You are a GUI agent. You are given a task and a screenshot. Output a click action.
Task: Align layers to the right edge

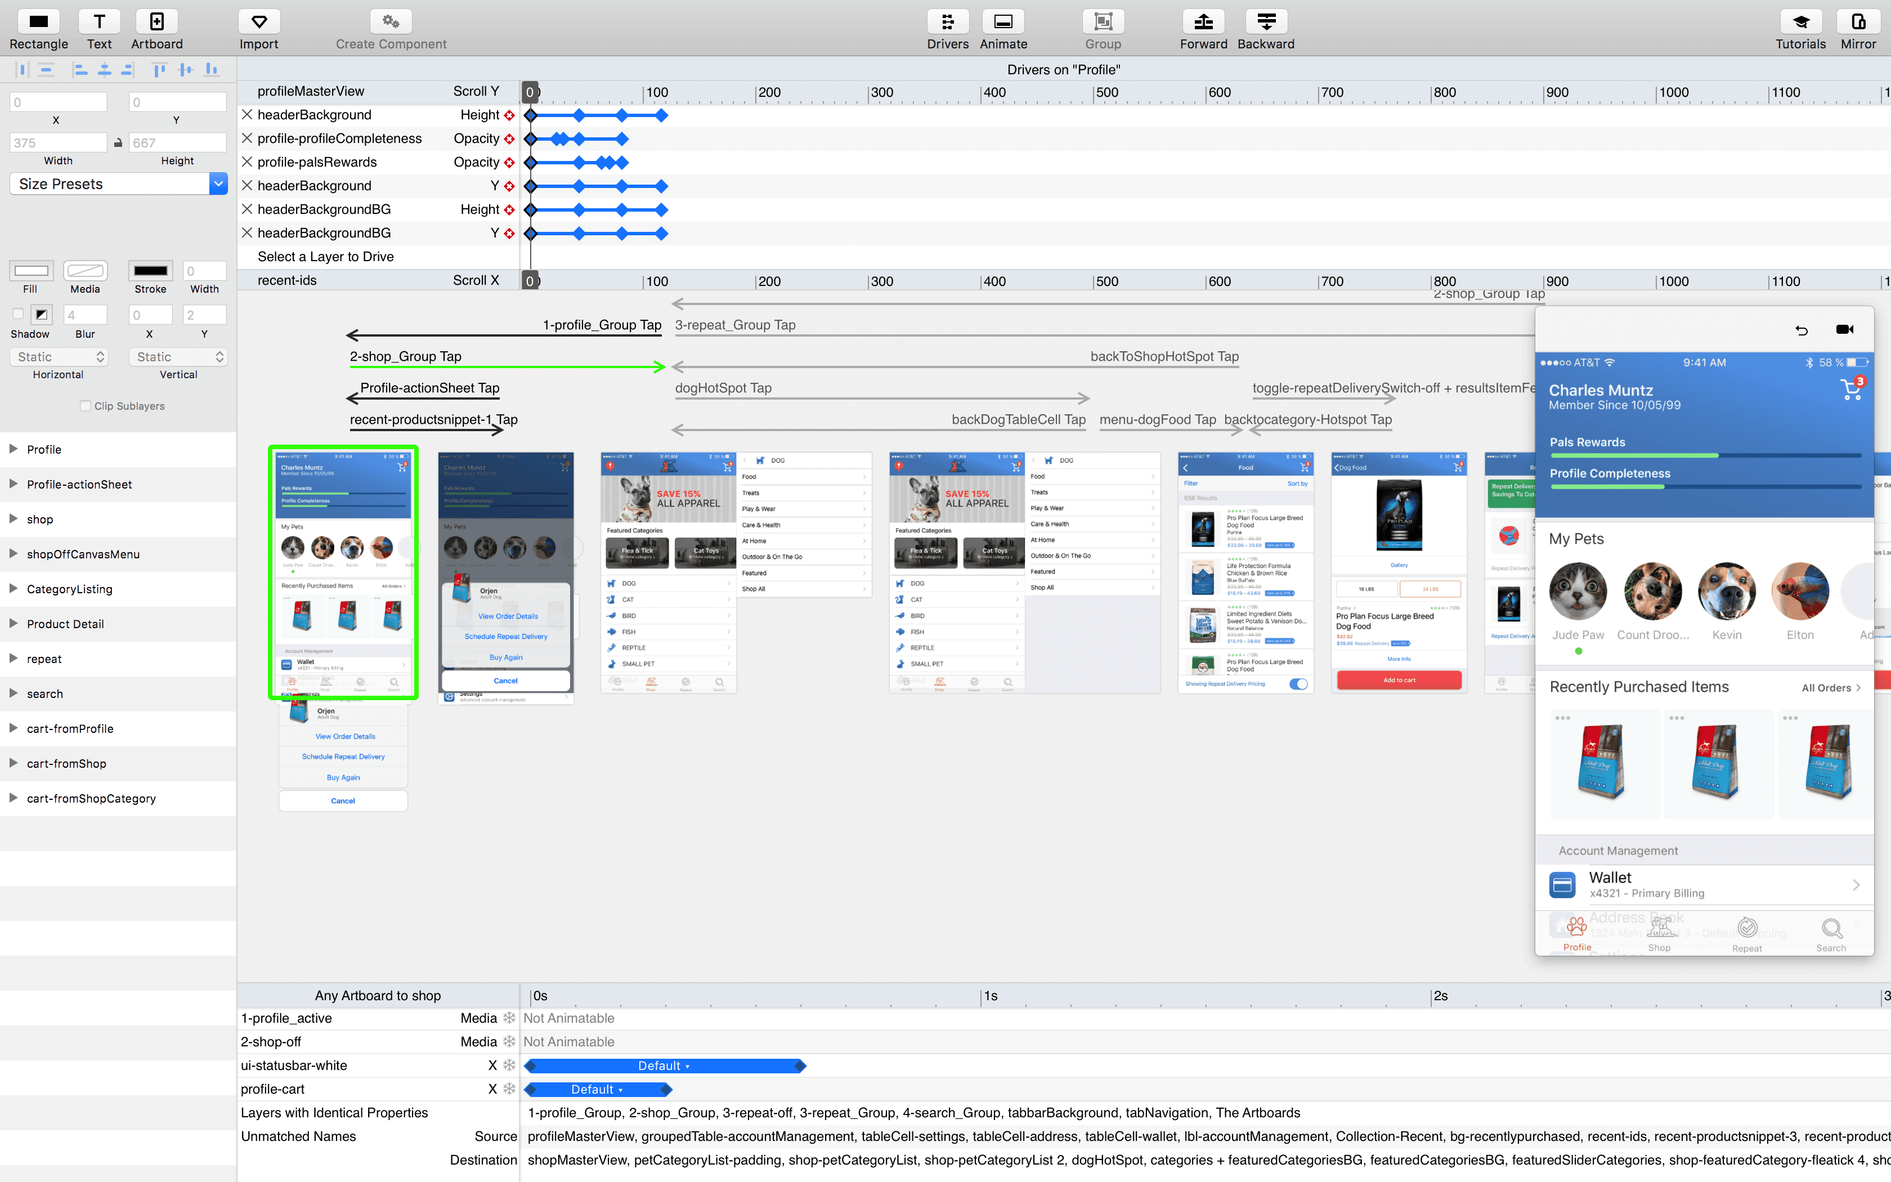pos(127,70)
